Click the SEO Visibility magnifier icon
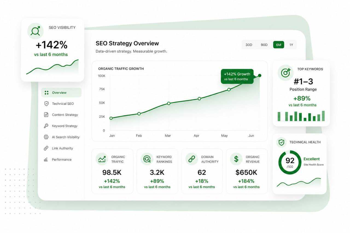This screenshot has height=233, width=350. coord(36,31)
